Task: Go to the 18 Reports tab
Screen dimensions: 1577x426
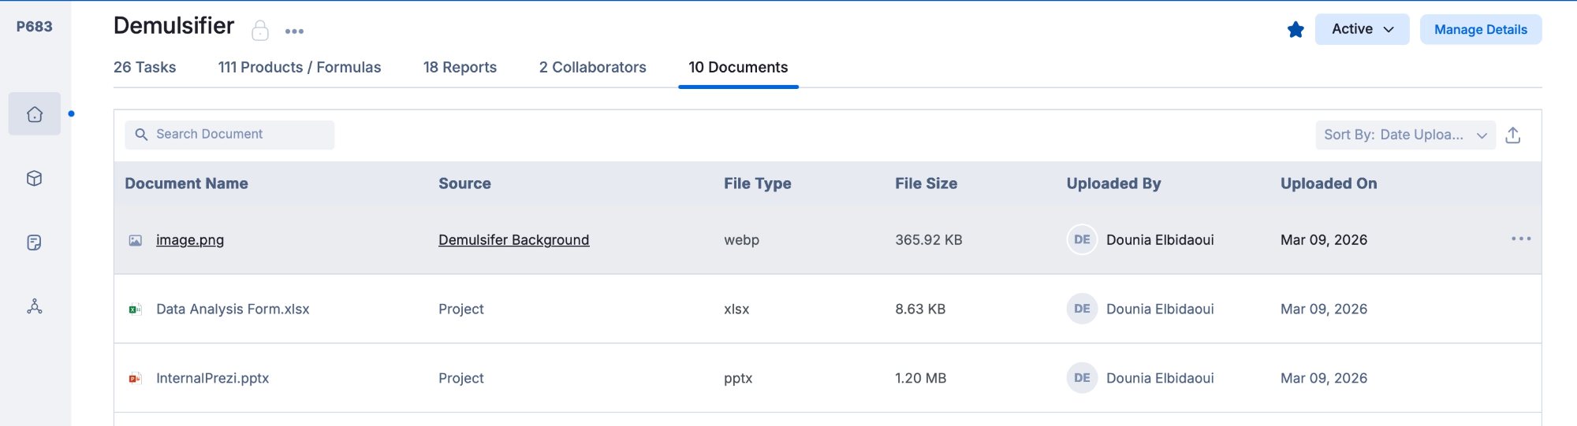Action: (460, 68)
